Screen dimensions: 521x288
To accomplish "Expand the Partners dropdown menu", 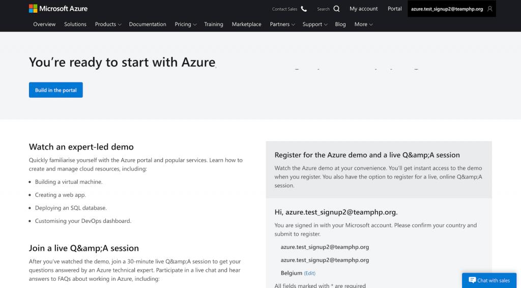I will (282, 24).
